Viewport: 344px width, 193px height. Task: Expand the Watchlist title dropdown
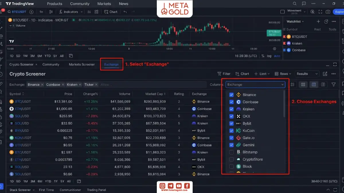(295, 21)
